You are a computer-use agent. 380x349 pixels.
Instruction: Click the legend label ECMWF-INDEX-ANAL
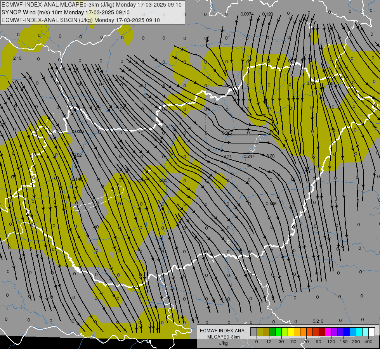[224, 331]
